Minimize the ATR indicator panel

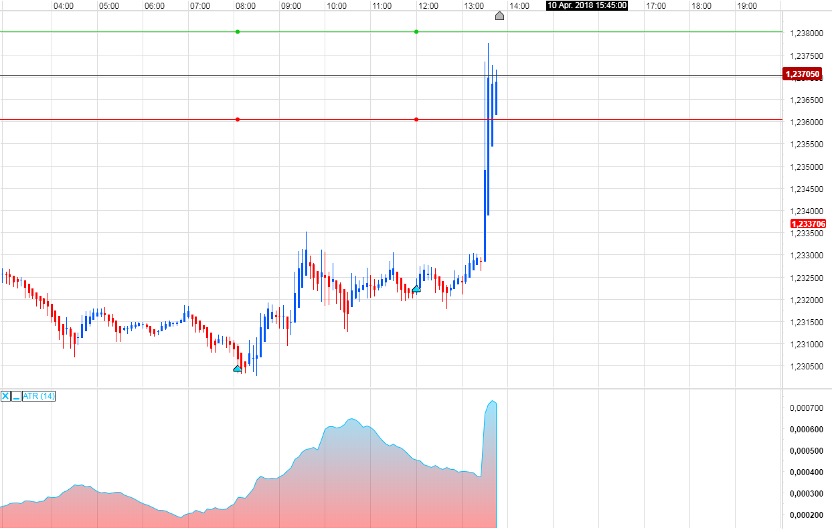click(x=15, y=395)
